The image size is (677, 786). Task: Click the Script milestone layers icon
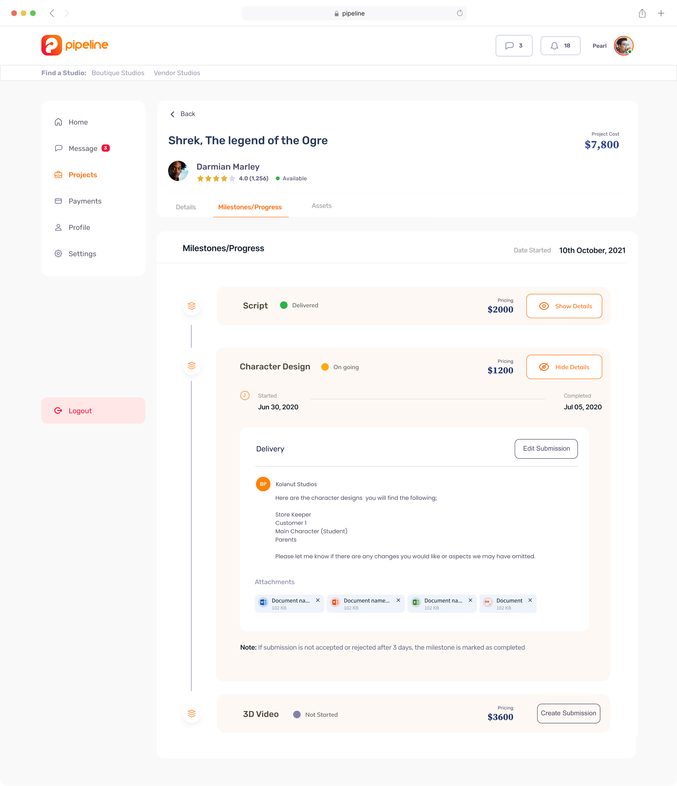191,306
